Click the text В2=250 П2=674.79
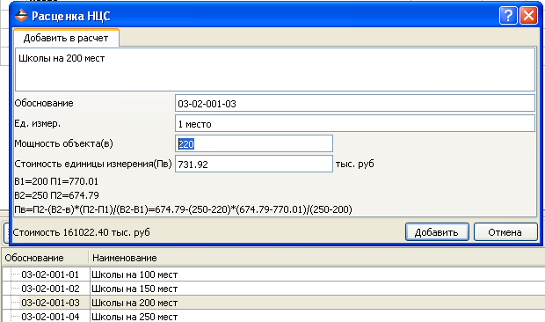This screenshot has width=545, height=322. point(56,195)
